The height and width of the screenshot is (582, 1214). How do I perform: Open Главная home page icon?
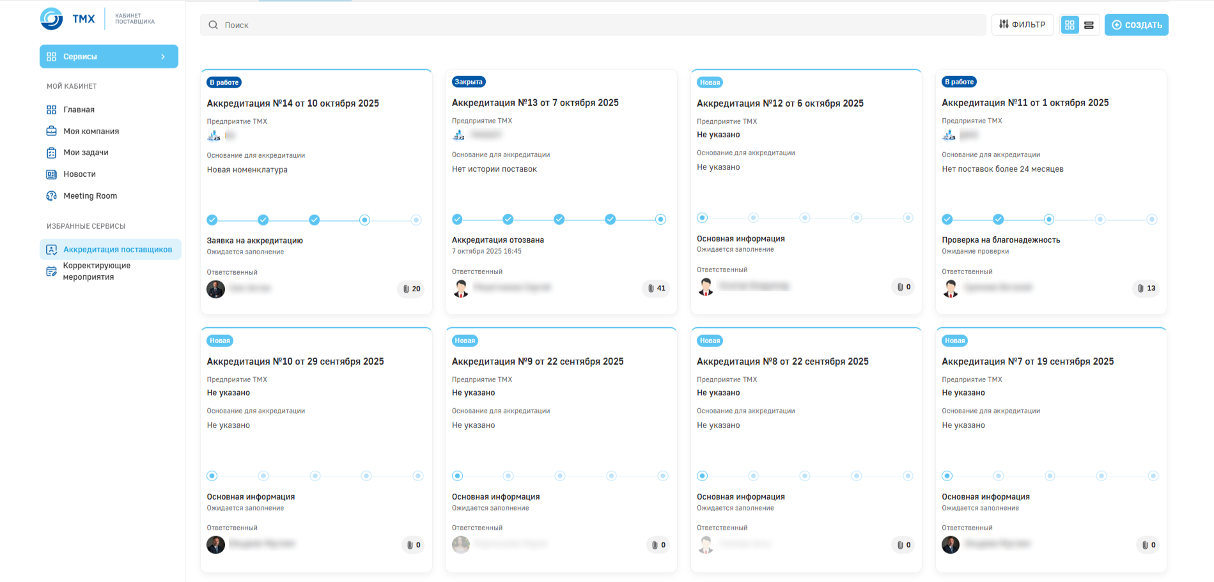(52, 110)
